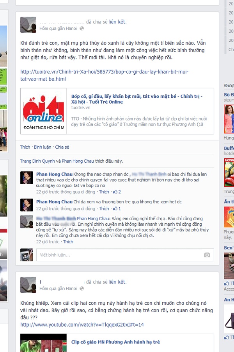Click poster's profile picture on first post
The width and height of the screenshot is (234, 352).
tap(28, 25)
